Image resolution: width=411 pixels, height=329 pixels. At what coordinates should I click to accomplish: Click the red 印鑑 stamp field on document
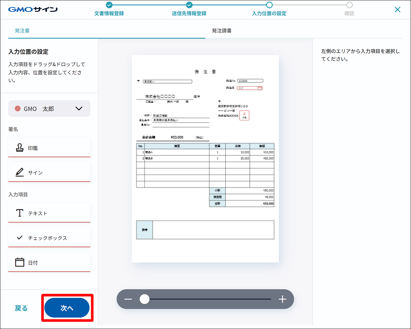point(244,116)
